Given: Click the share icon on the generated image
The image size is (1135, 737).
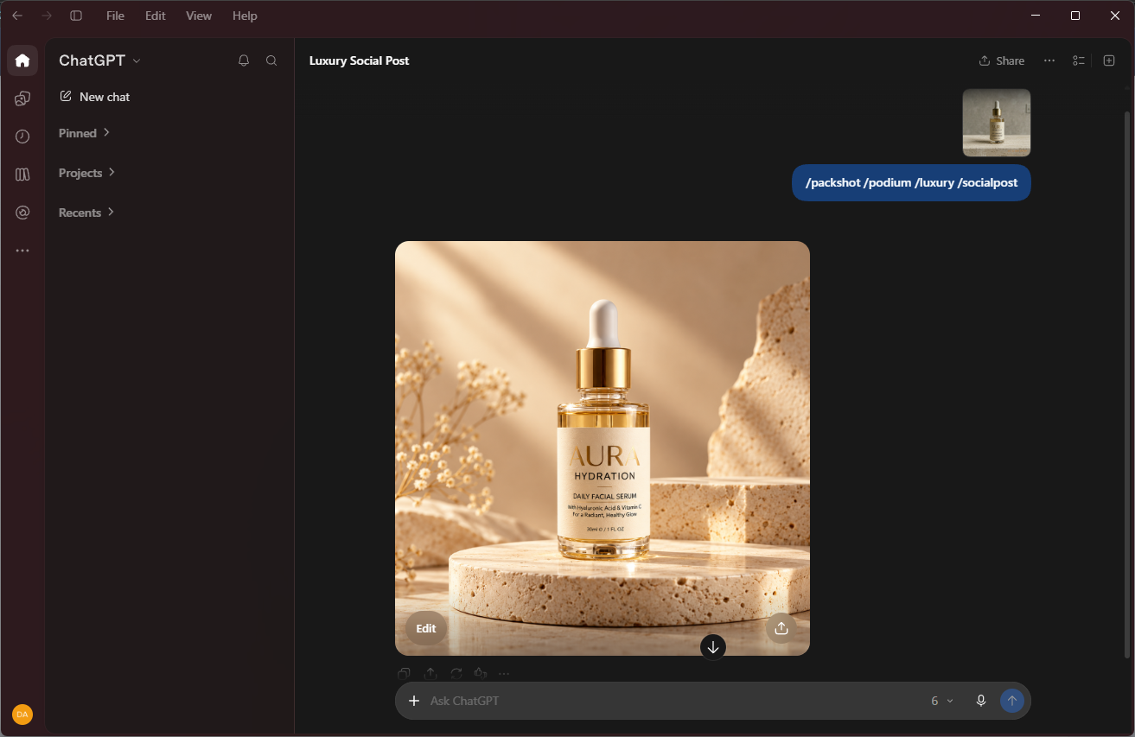Looking at the screenshot, I should (781, 628).
